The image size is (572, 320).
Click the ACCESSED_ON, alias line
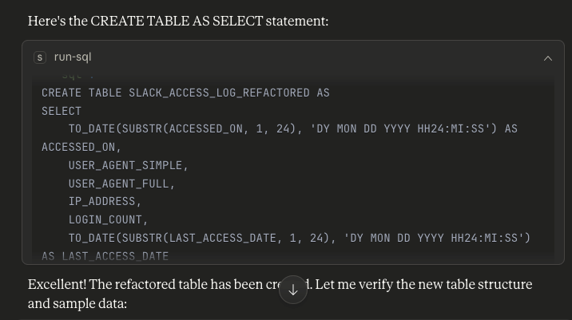pos(81,147)
